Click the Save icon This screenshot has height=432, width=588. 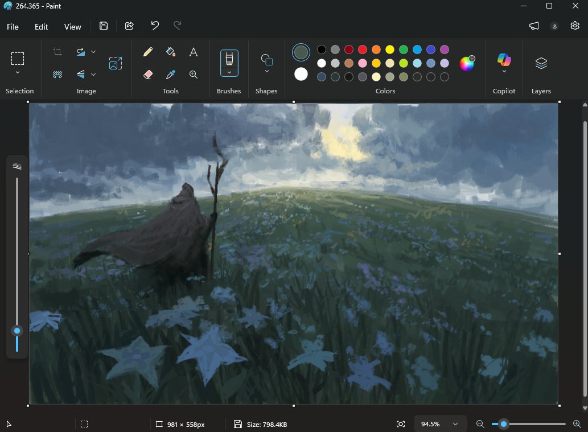pyautogui.click(x=104, y=26)
